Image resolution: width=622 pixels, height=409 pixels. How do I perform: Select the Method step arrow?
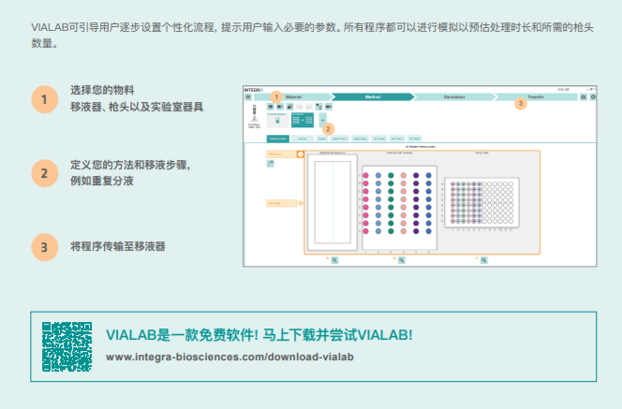tap(373, 97)
